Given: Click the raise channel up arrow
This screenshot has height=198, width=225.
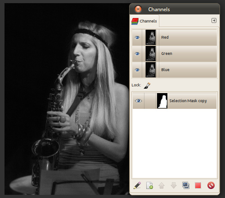Looking at the screenshot, I should [162, 185].
